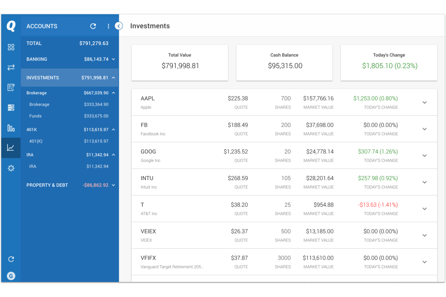
Task: Expand the FB holding row chevron
Action: click(x=424, y=129)
